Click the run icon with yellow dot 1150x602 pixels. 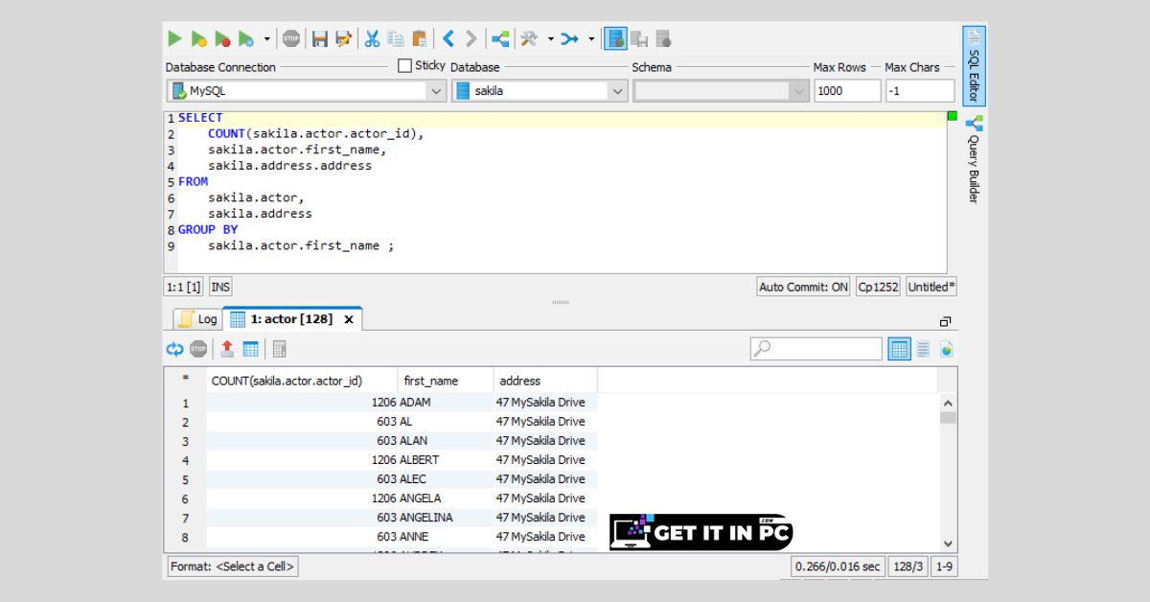198,38
